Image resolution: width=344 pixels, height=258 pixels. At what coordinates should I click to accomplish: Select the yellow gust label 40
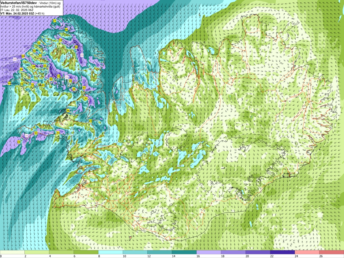(x=51, y=79)
